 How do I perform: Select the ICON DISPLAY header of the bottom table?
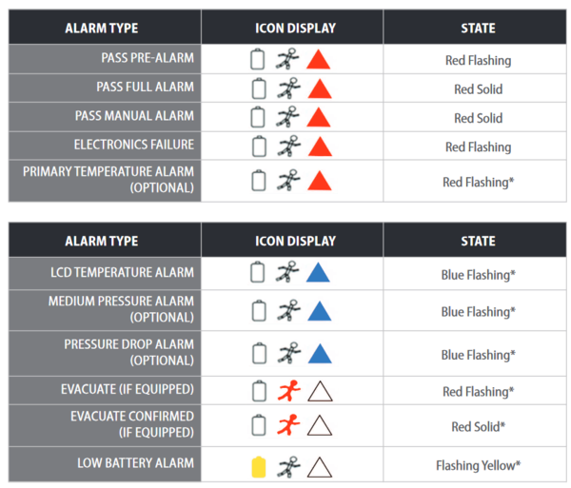coord(295,242)
